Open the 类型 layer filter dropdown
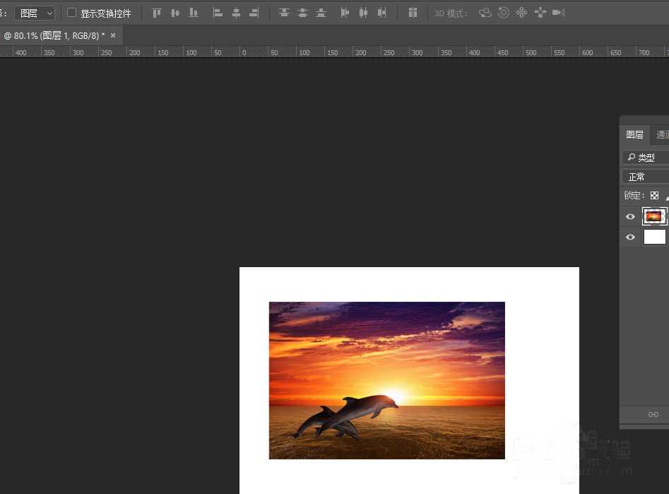This screenshot has width=669, height=494. click(x=644, y=158)
